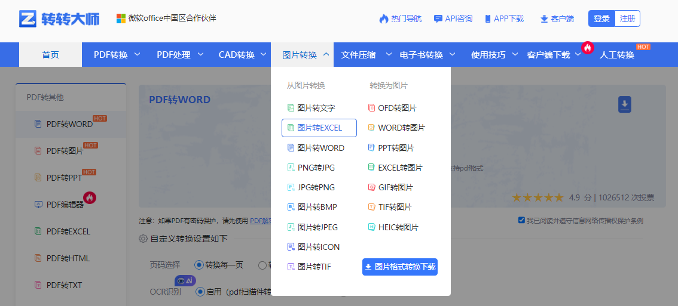Click the 图片转BMP icon in dropdown
678x306 pixels.
[291, 207]
